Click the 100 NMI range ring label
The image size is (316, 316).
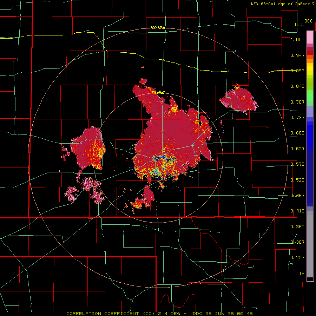[x=158, y=28]
